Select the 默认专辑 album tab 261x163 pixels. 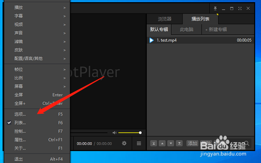click(159, 29)
